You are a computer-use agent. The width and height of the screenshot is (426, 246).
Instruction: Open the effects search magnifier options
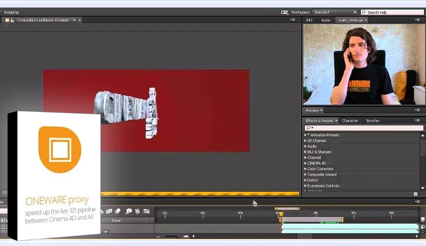pyautogui.click(x=309, y=128)
